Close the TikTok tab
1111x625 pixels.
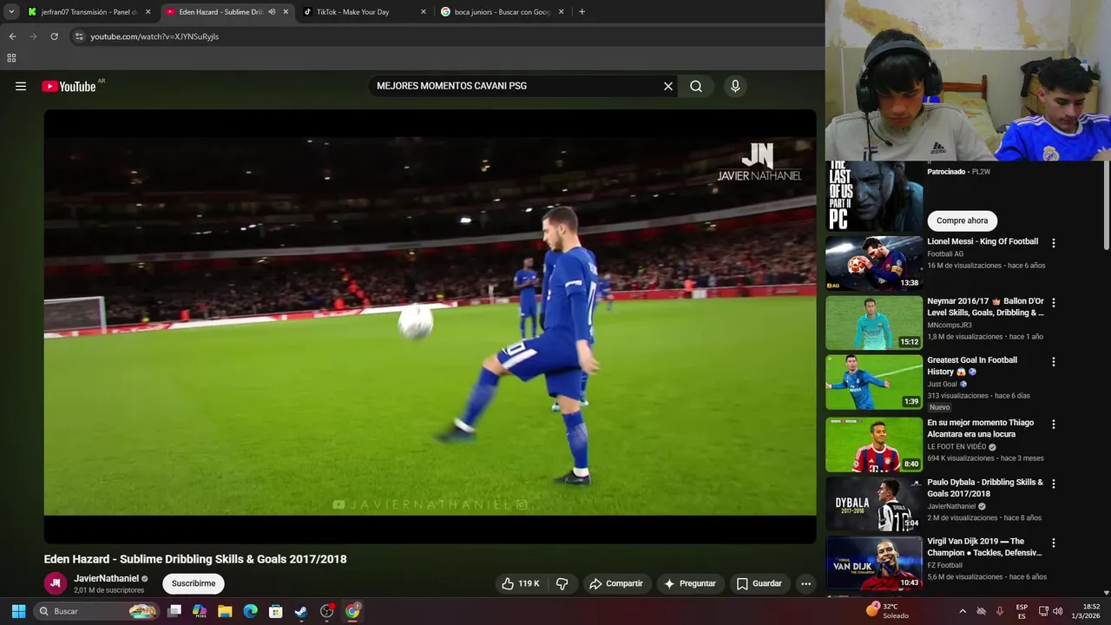point(424,12)
